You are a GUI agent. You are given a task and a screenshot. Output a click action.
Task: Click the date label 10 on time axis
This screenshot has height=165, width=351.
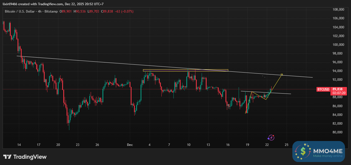coord(189,145)
